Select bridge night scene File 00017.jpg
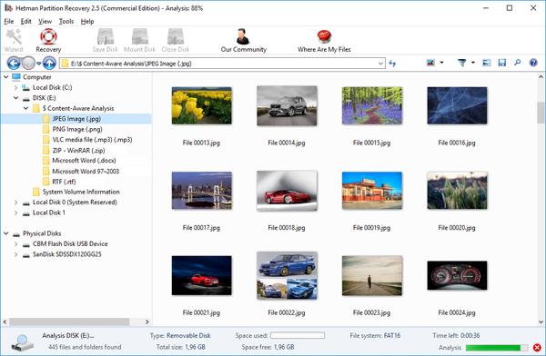546x356 pixels. [x=202, y=191]
